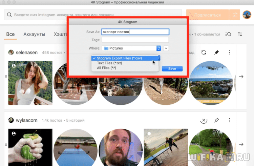Click the 1.4k постов count text
This screenshot has width=254, height=166.
[x=52, y=121]
